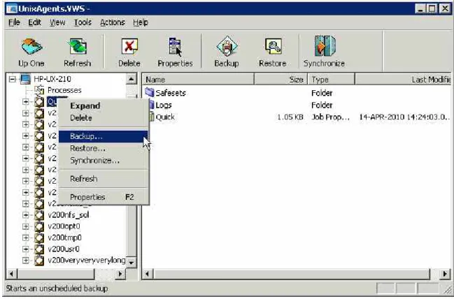The image size is (454, 299).
Task: Click tree pane scroll-up arrow
Action: point(131,79)
